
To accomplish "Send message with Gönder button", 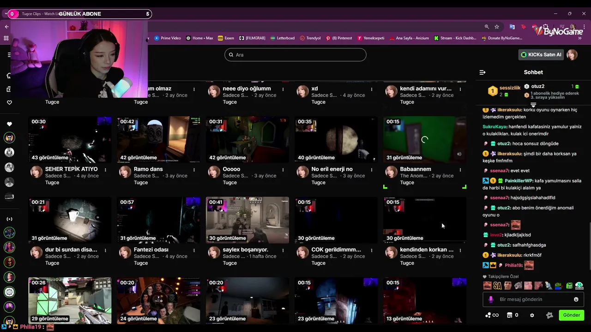I will click(571, 315).
